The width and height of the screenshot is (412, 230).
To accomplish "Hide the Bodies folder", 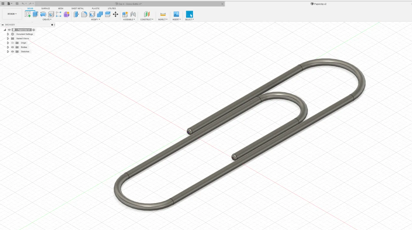I will tap(13, 47).
